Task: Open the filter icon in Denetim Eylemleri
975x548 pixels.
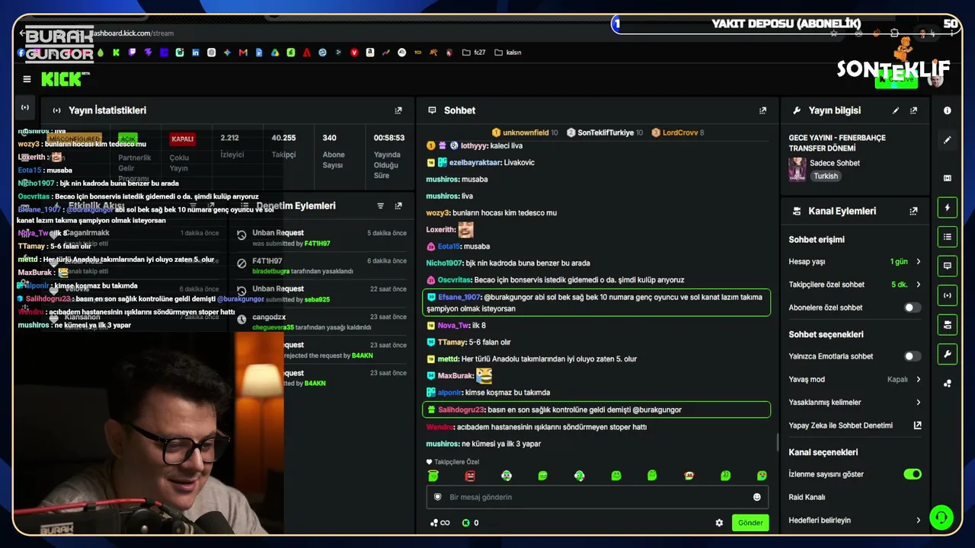Action: click(x=381, y=205)
